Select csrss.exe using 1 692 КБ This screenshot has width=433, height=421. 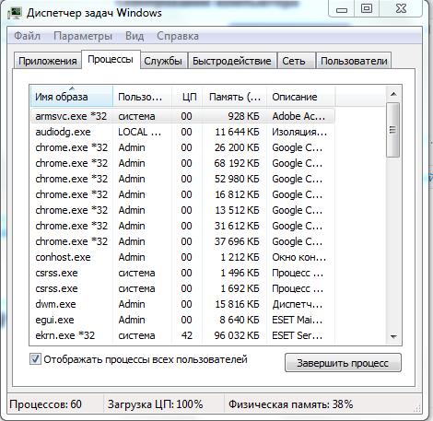pyautogui.click(x=182, y=288)
